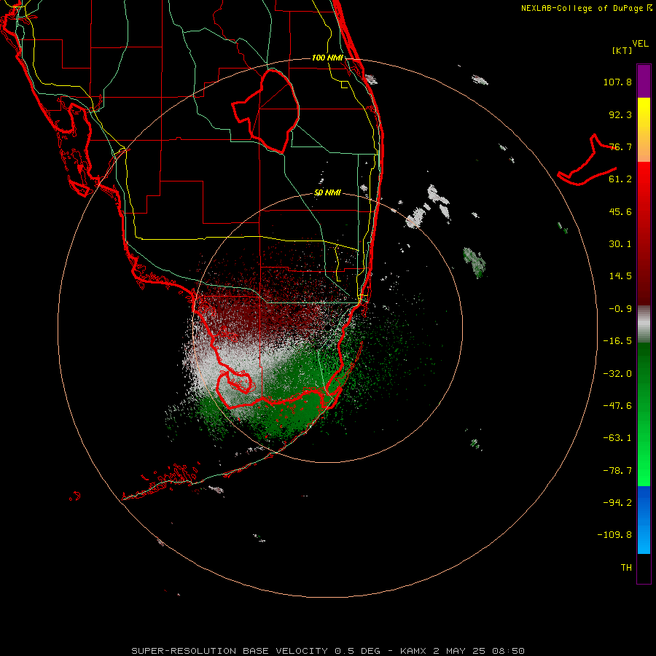Click the -32.0 legend value

tap(617, 374)
